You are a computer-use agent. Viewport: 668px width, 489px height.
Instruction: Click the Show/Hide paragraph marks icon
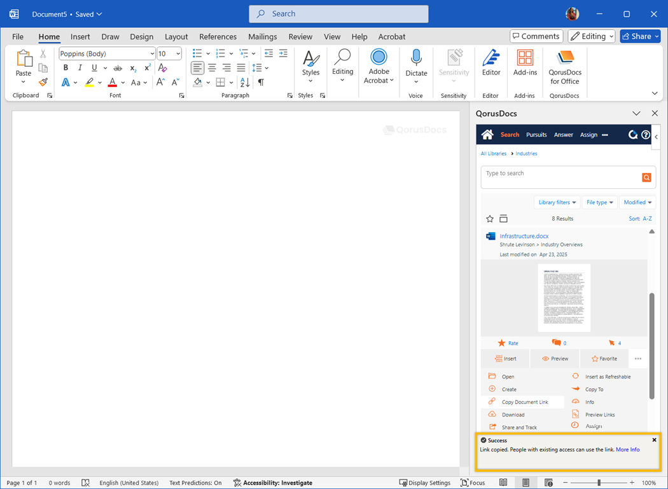point(261,83)
